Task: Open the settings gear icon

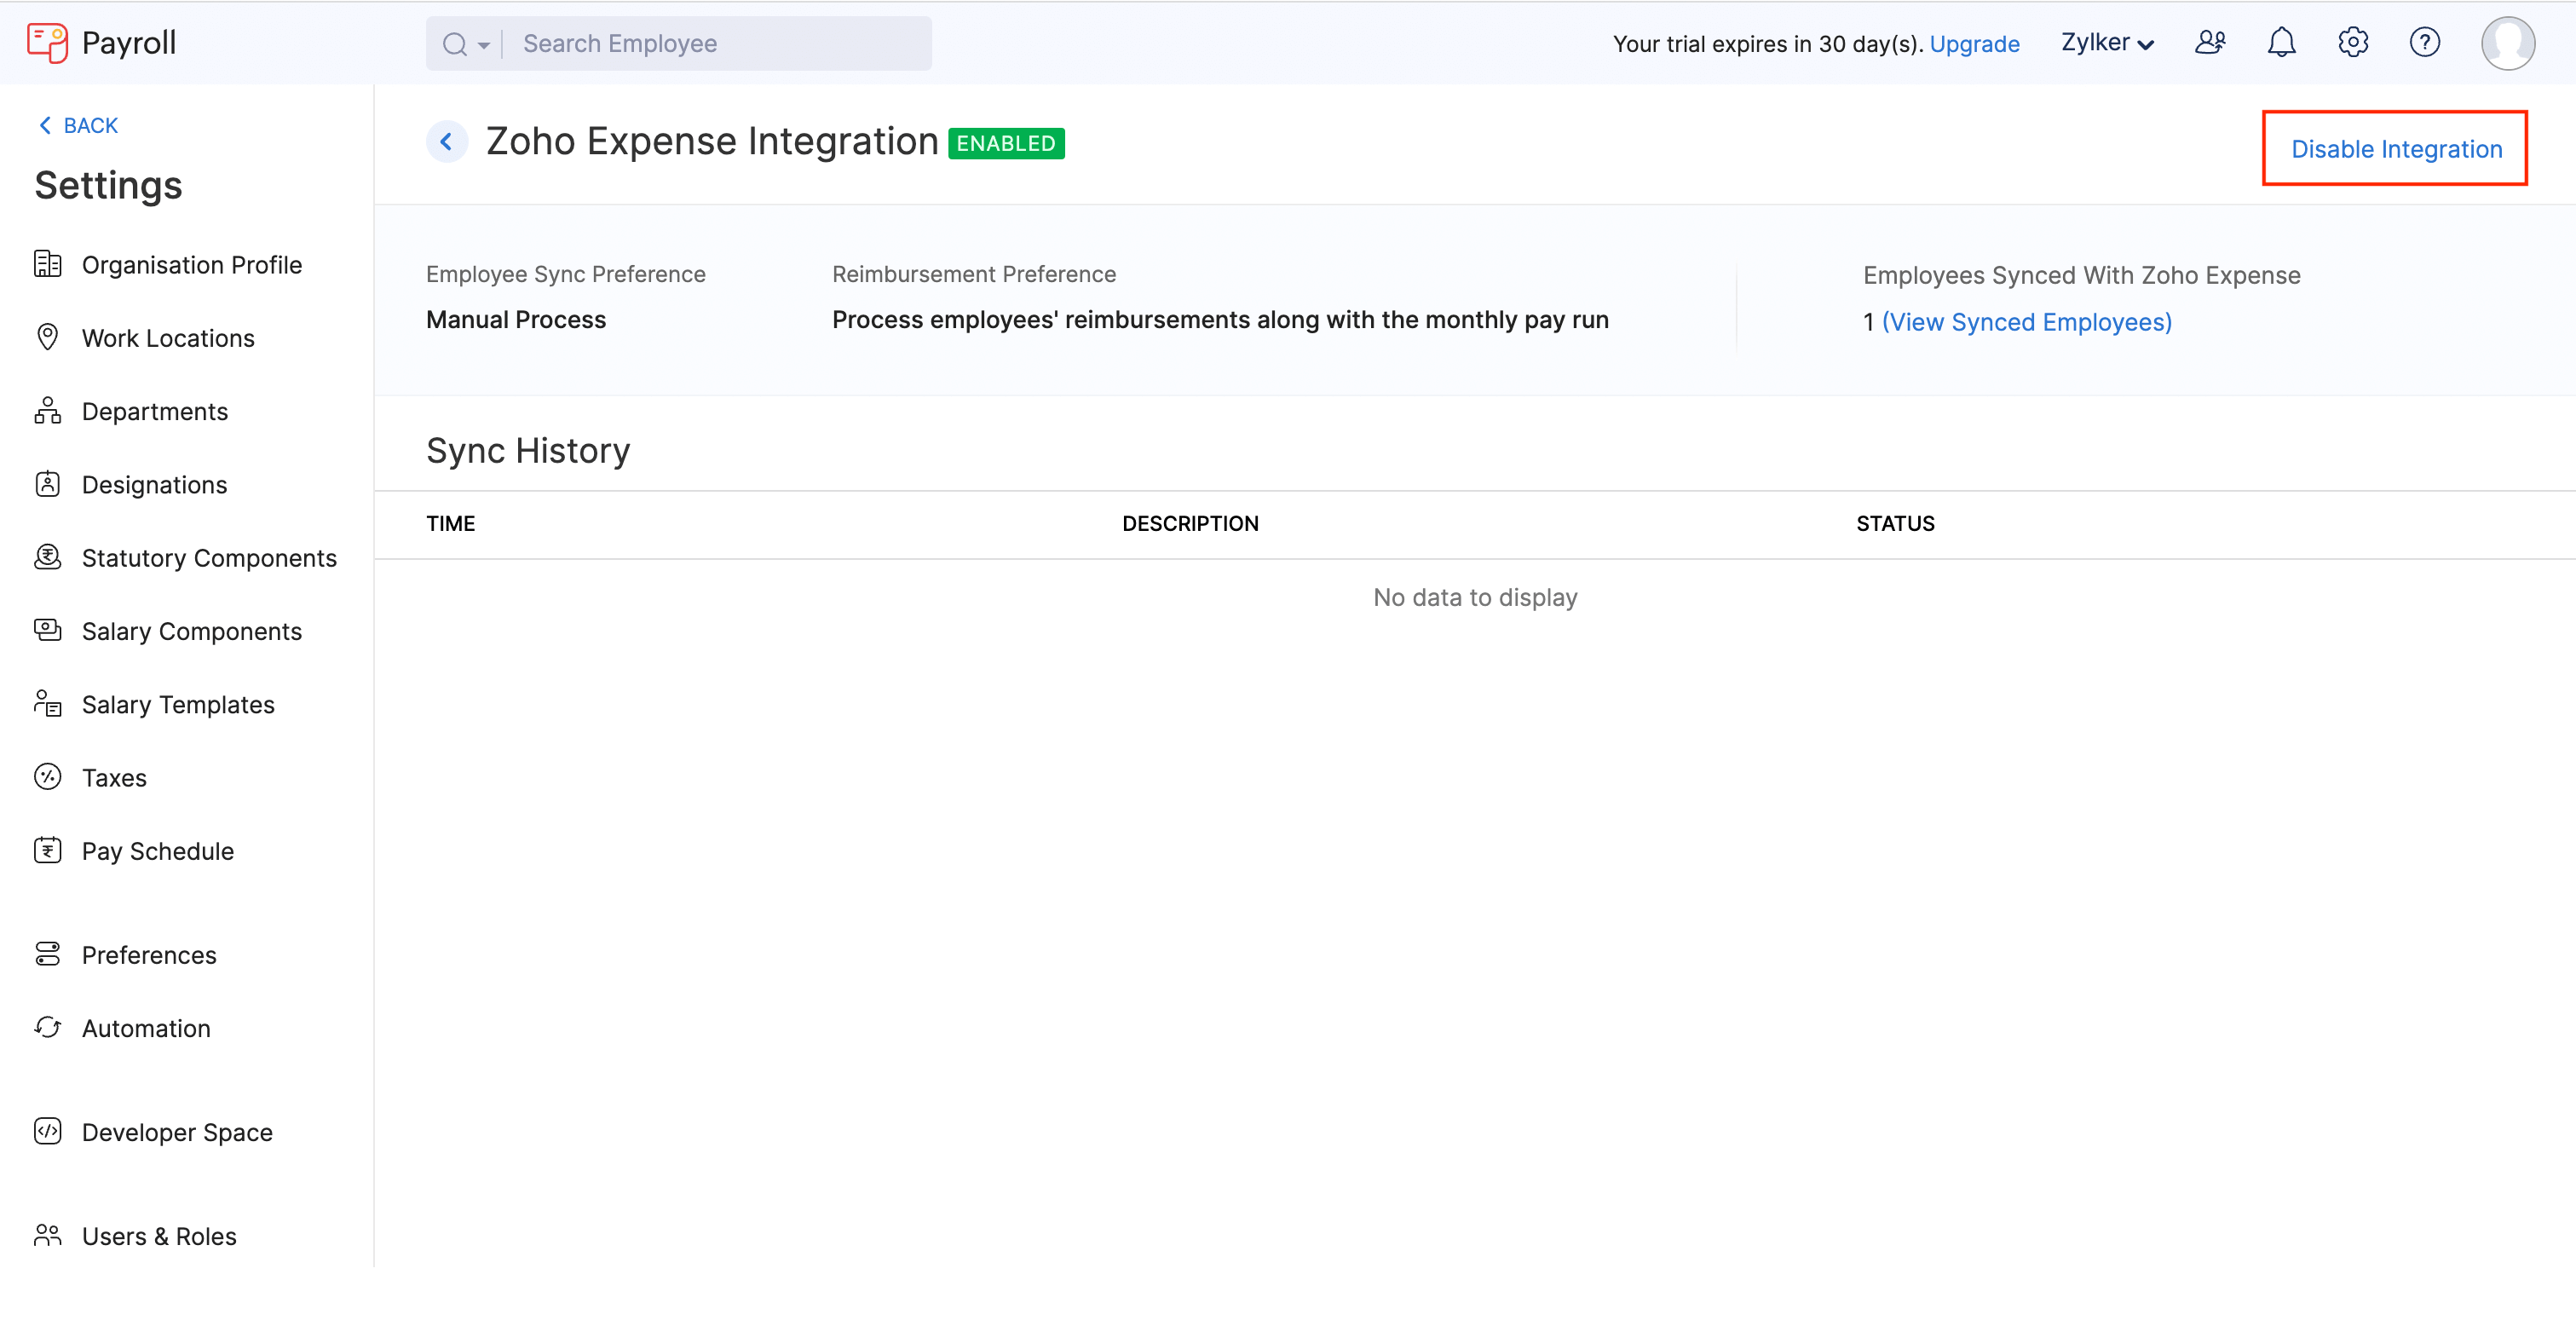Action: tap(2353, 42)
